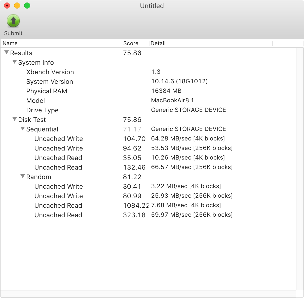Click the green Submit arrow icon
The image size is (304, 298).
[x=13, y=21]
